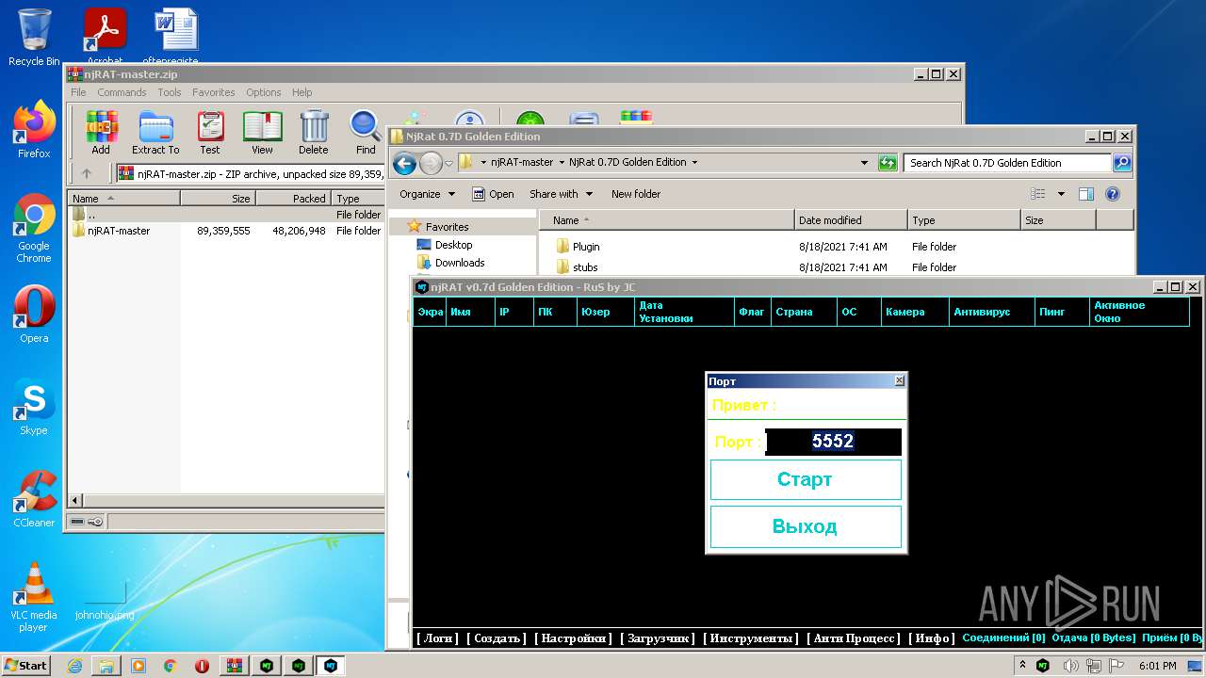Screen dimensions: 1206x678
Task: Click the Add button in WinRAR toolbar
Action: tap(101, 132)
